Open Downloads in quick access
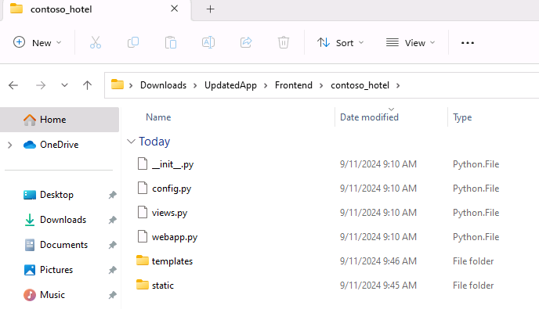The width and height of the screenshot is (539, 309). click(x=63, y=220)
